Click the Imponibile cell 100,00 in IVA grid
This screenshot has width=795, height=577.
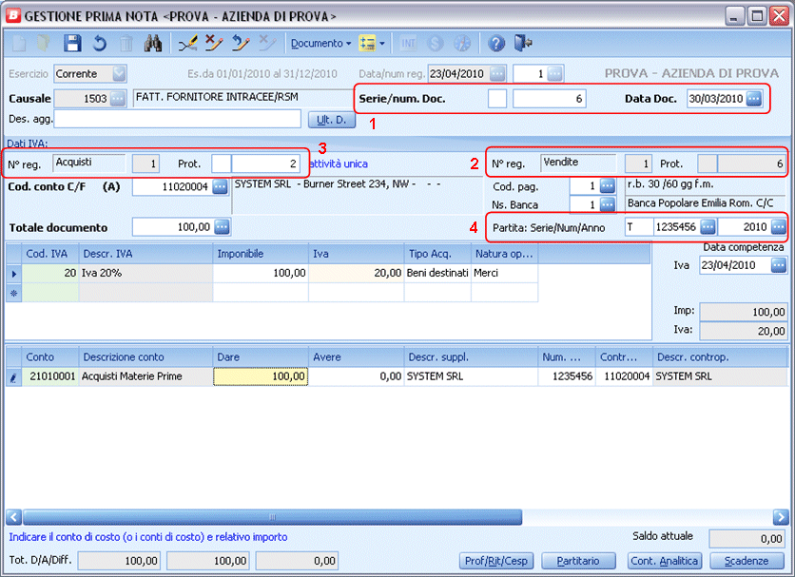tap(261, 273)
